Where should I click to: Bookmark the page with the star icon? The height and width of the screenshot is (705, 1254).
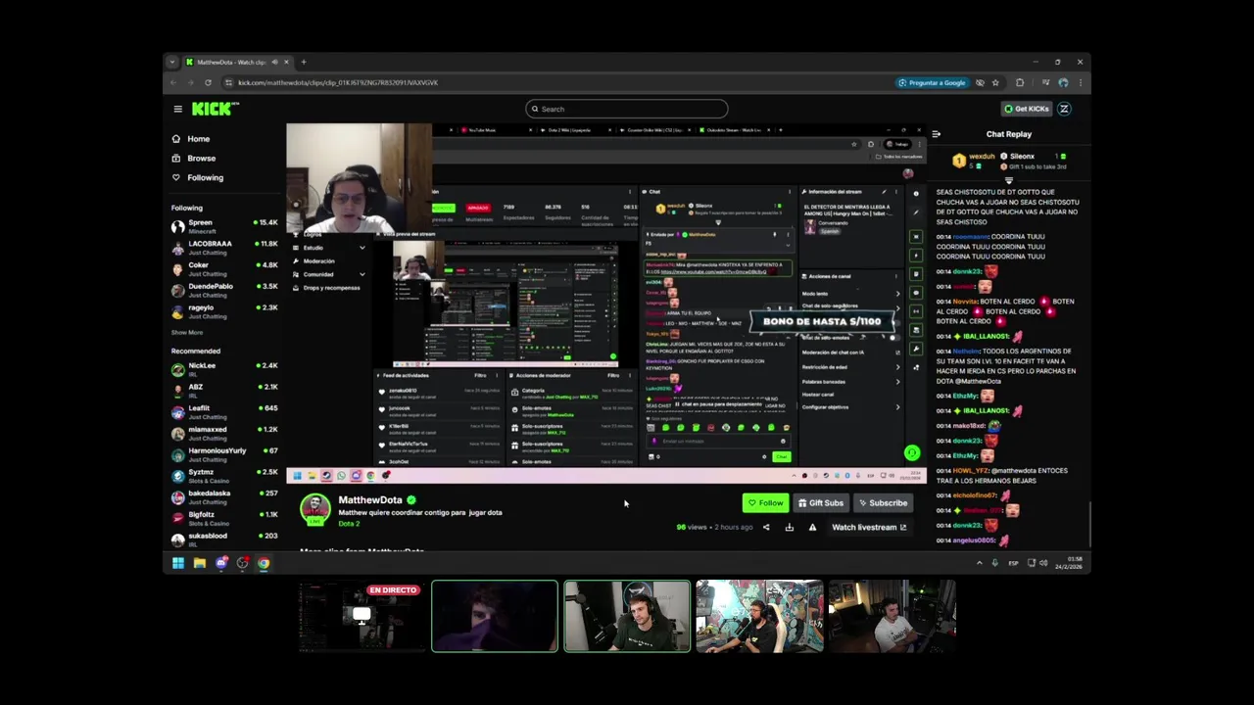coord(995,82)
